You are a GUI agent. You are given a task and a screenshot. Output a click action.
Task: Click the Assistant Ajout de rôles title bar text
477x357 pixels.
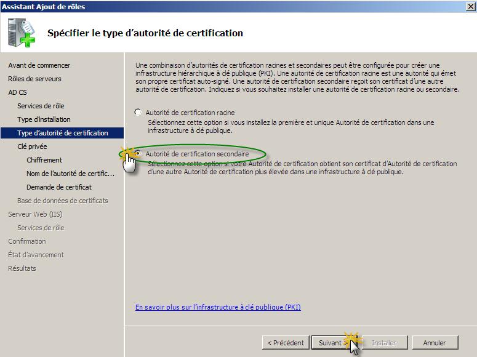coord(43,6)
